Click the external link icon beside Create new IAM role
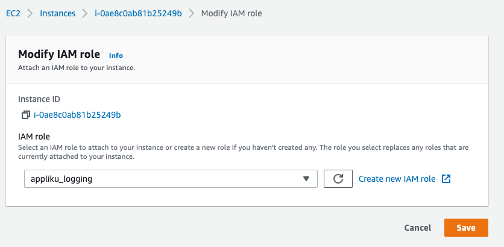Image resolution: width=504 pixels, height=247 pixels. (446, 179)
